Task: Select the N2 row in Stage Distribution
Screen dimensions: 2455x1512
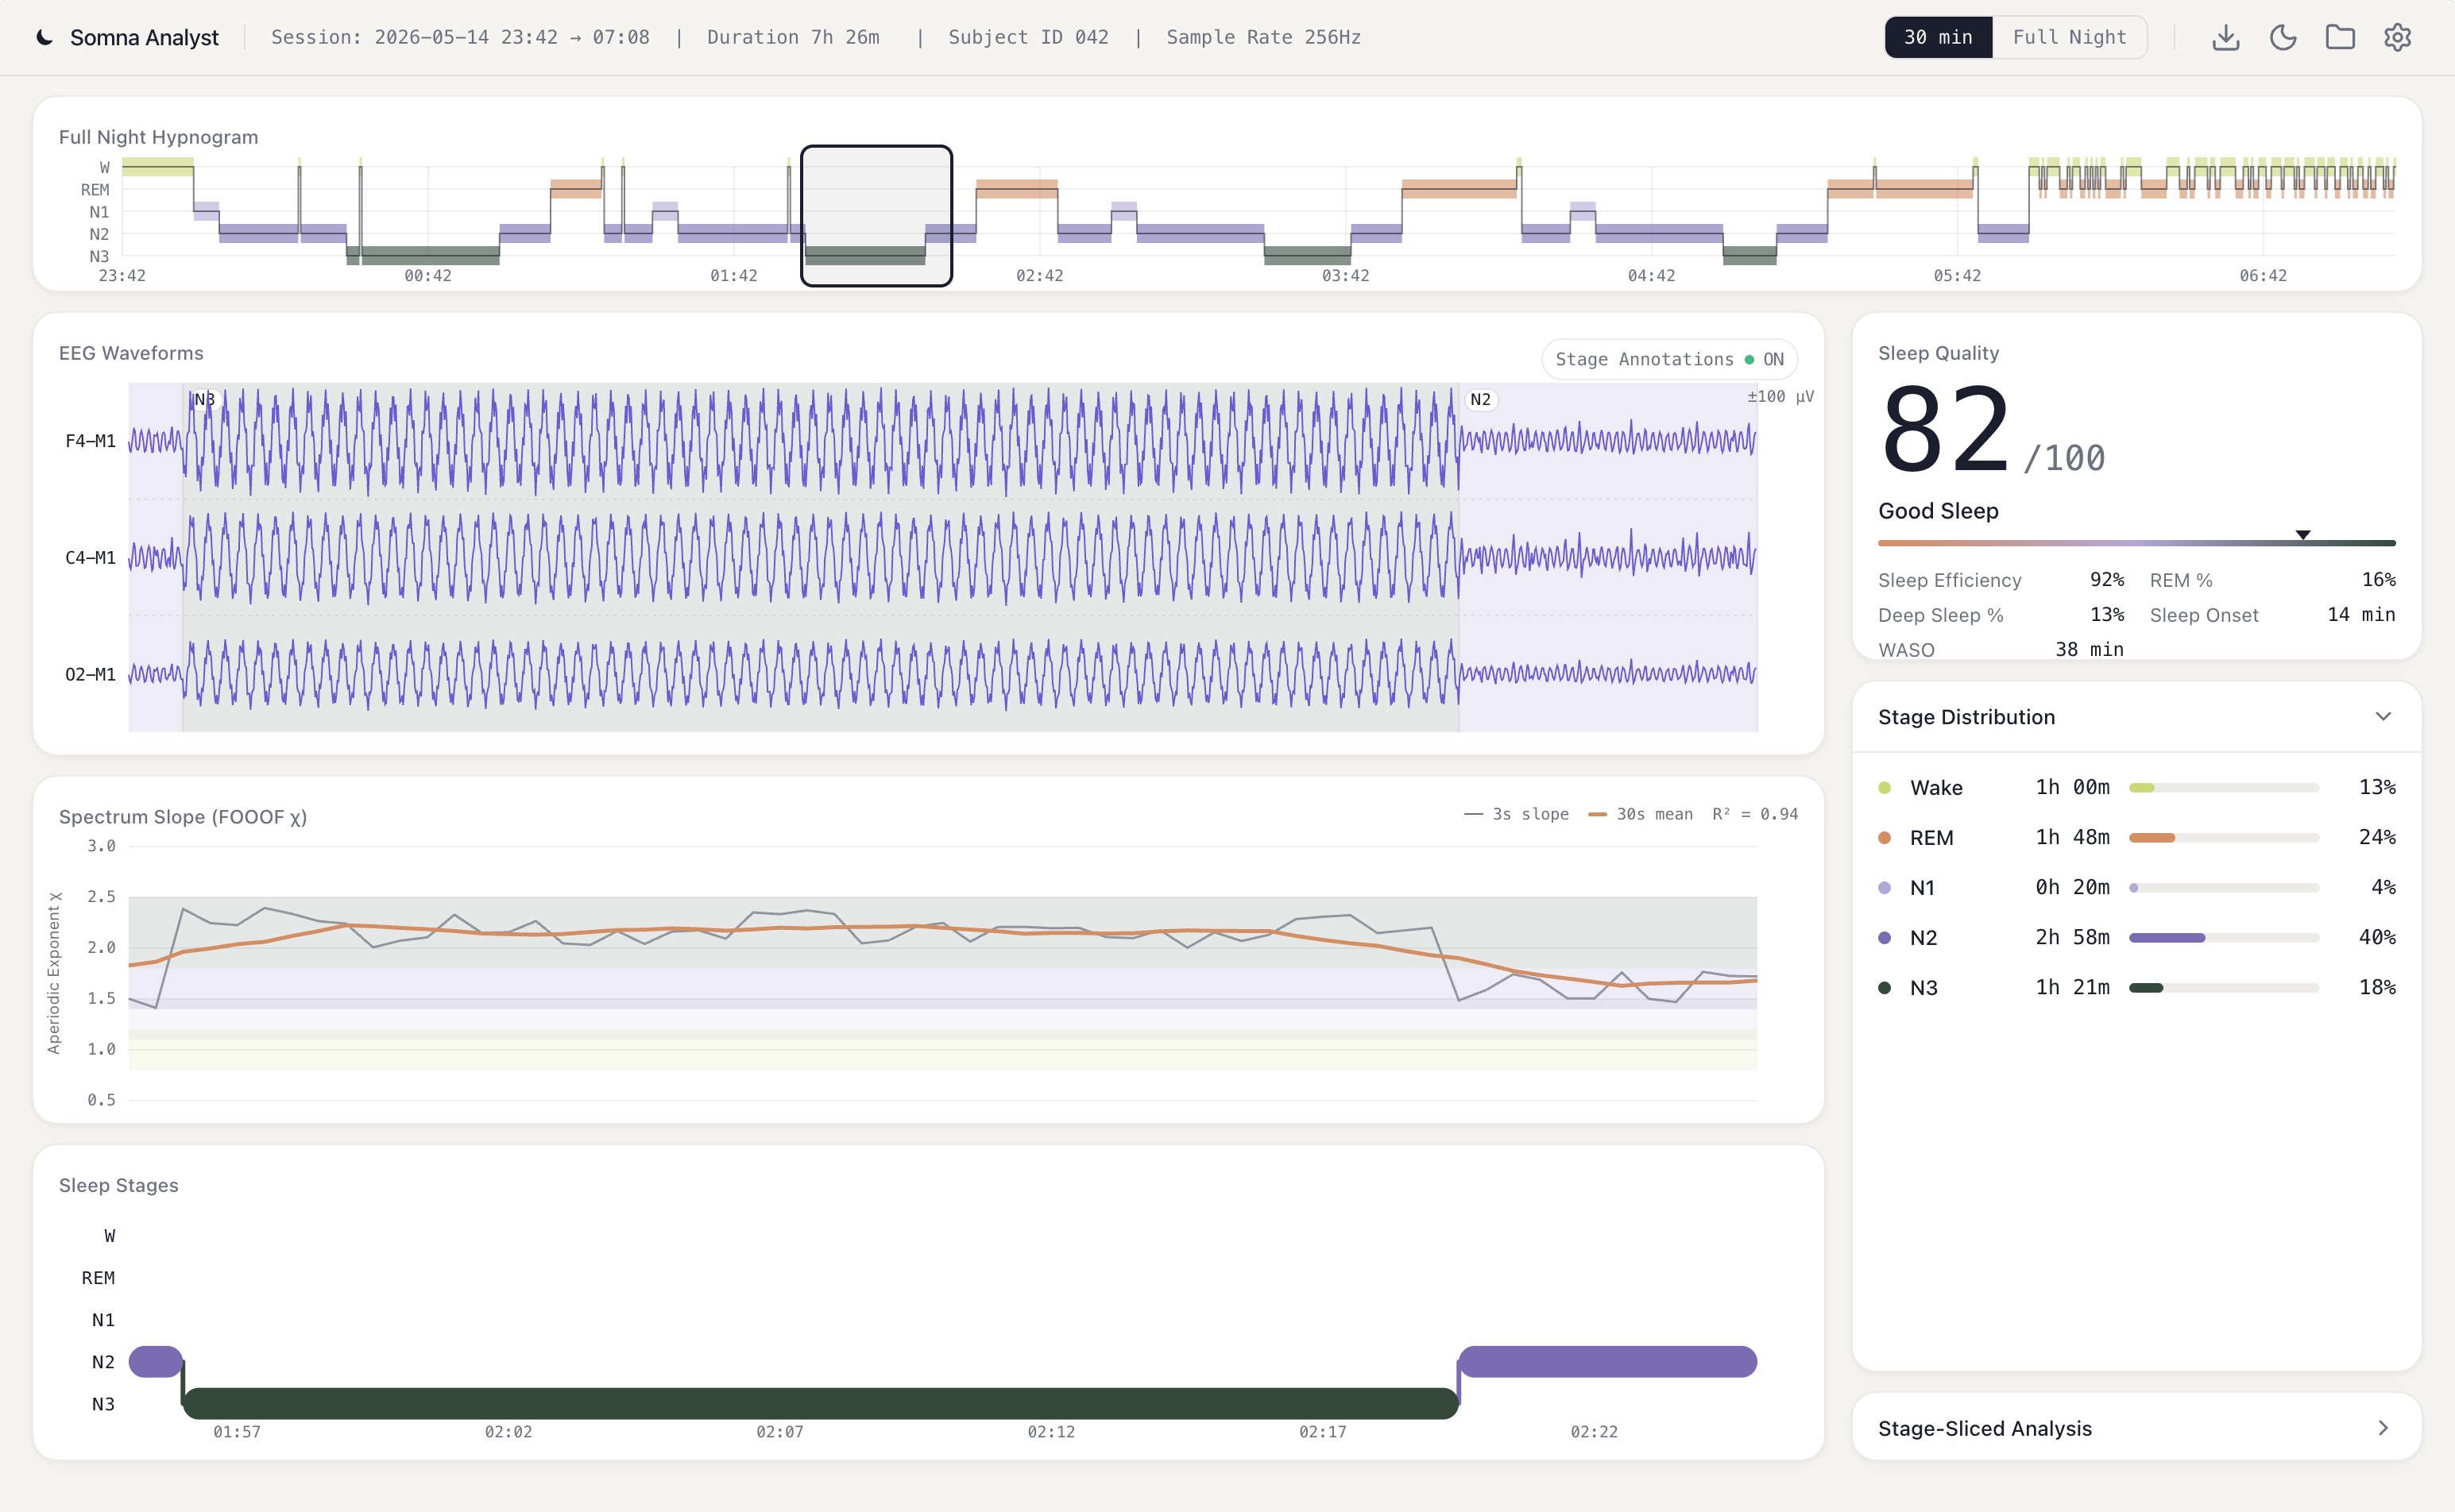Action: point(2136,937)
